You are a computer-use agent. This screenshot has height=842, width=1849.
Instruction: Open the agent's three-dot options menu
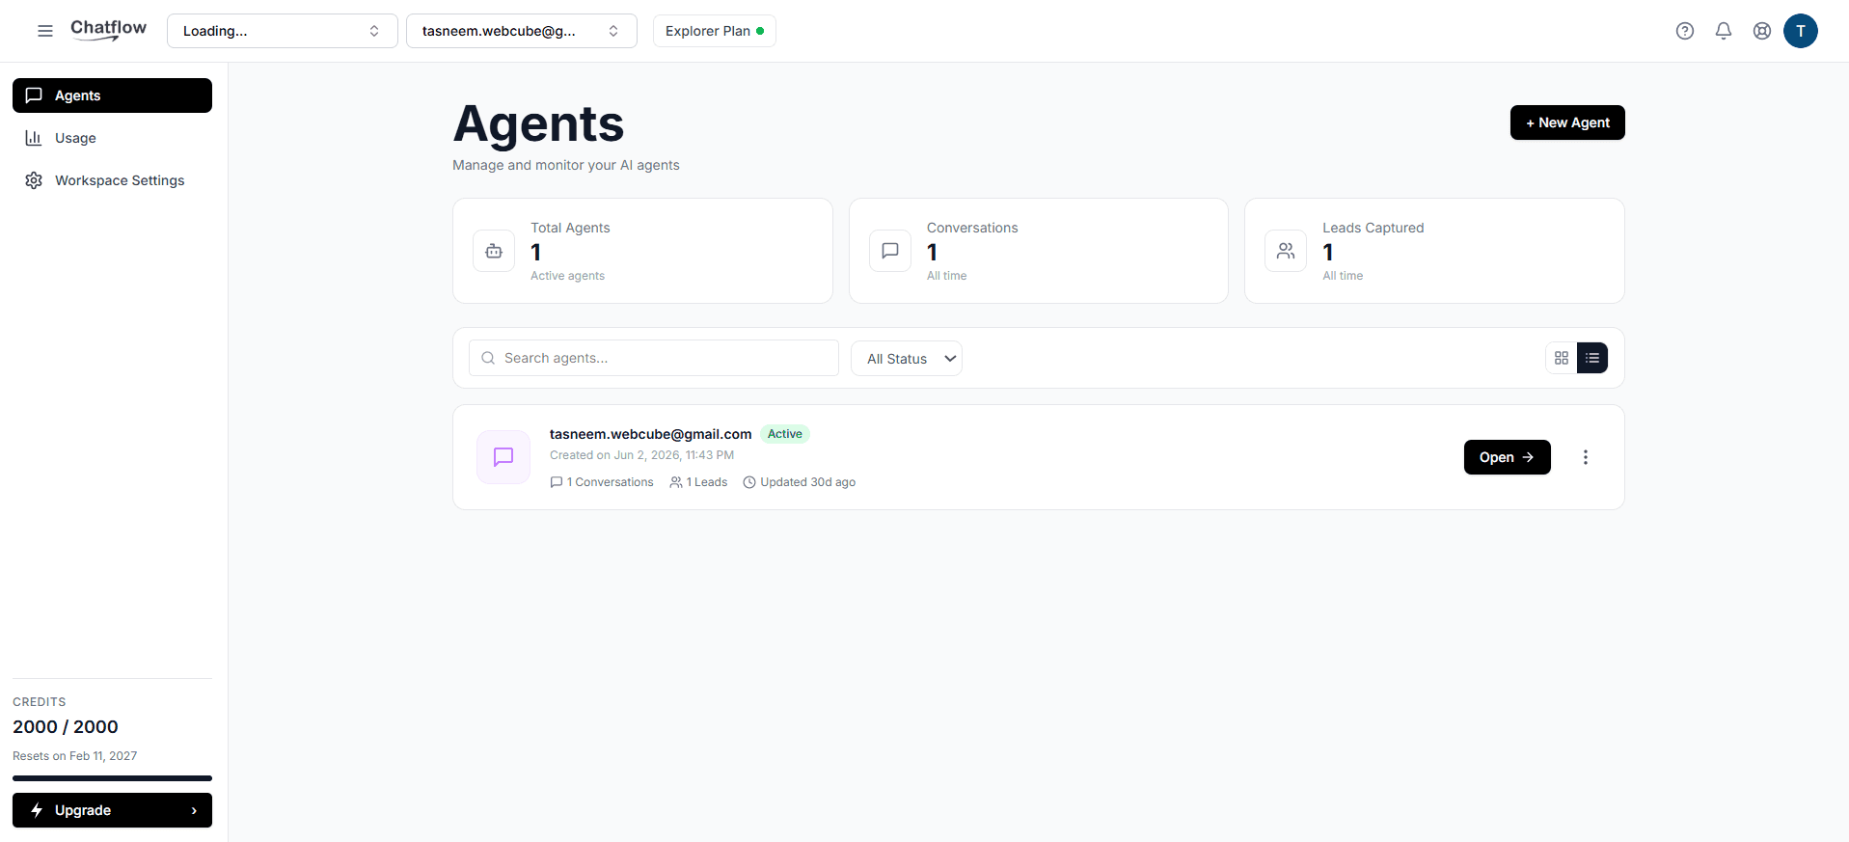[1586, 457]
